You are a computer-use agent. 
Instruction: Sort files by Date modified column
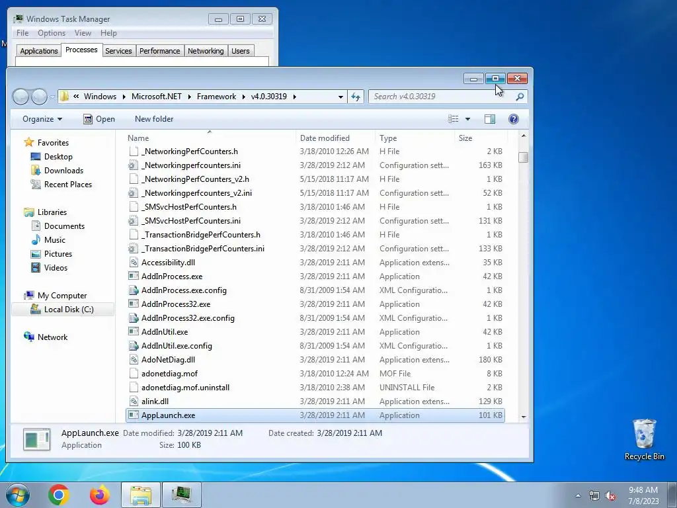point(335,138)
